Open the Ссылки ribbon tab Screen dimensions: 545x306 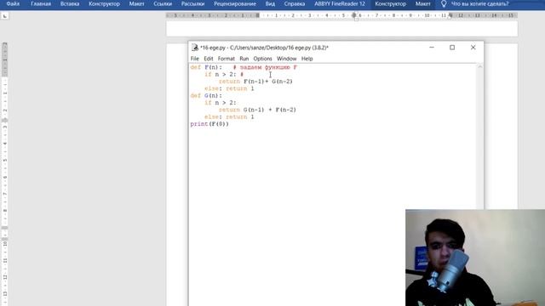[163, 3]
